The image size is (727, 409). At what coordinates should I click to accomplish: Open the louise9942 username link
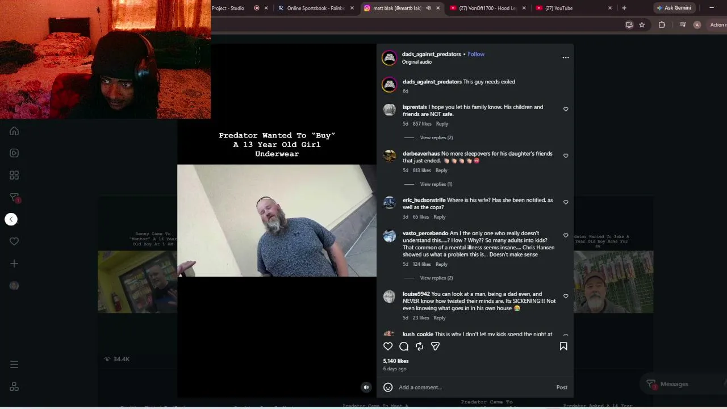(416, 294)
